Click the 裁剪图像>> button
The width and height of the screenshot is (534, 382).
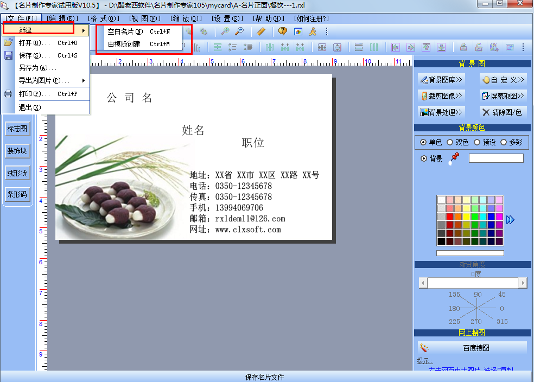tap(441, 96)
